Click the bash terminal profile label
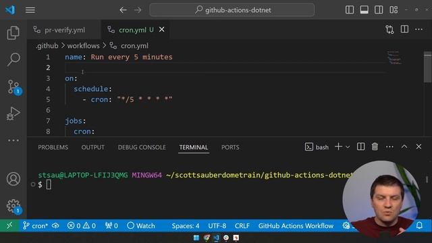Image resolution: width=432 pixels, height=243 pixels. click(317, 147)
